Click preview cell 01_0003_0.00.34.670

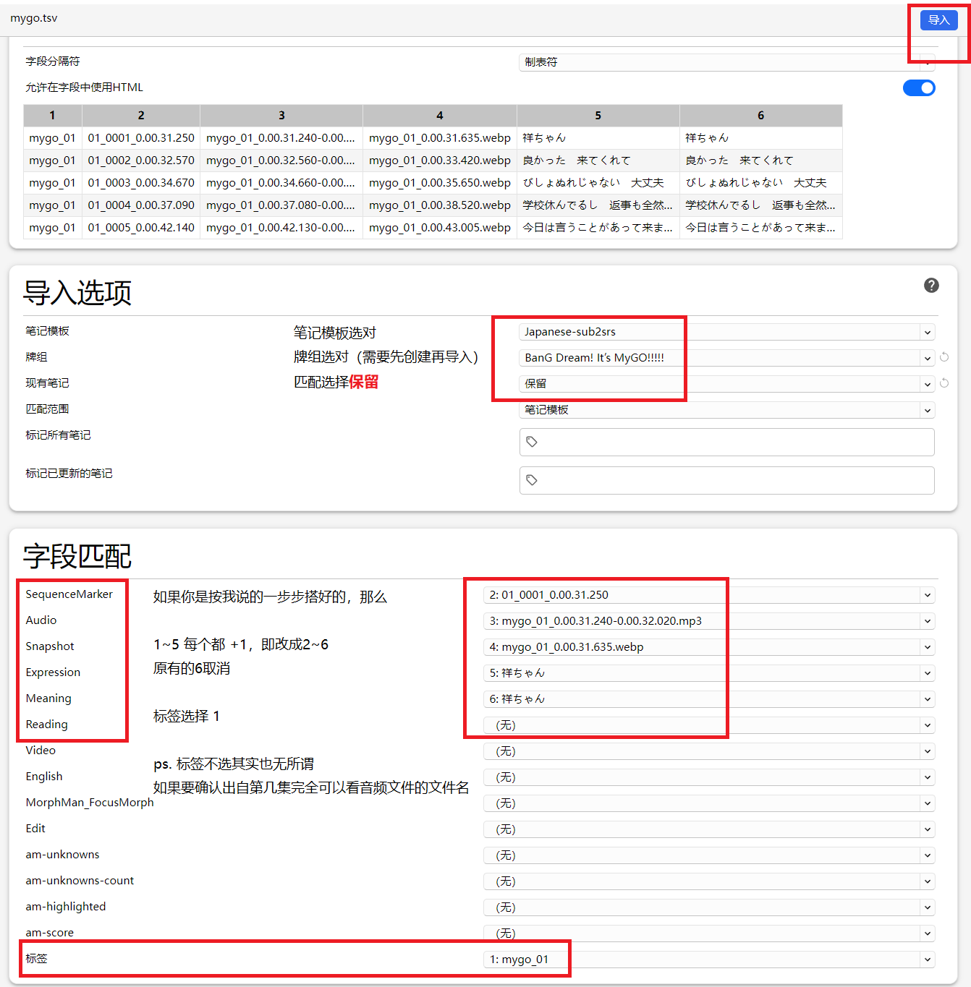tap(141, 183)
